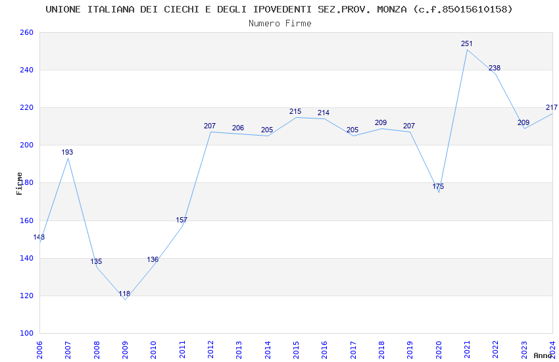This screenshot has height=362, width=559.
Task: Click the data label 135 for 2008
Action: pos(96,261)
